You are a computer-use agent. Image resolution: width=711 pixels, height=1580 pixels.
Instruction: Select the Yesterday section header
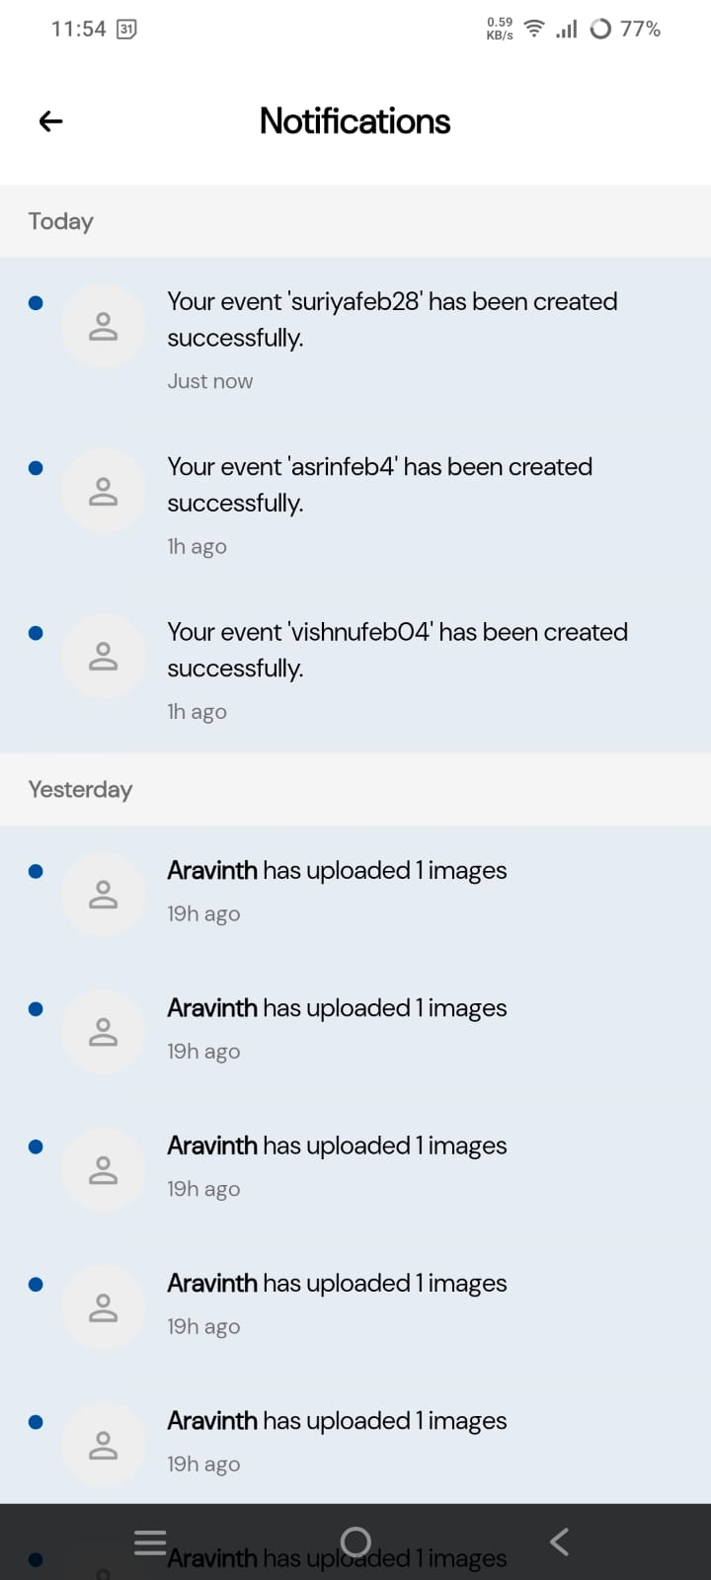point(80,789)
